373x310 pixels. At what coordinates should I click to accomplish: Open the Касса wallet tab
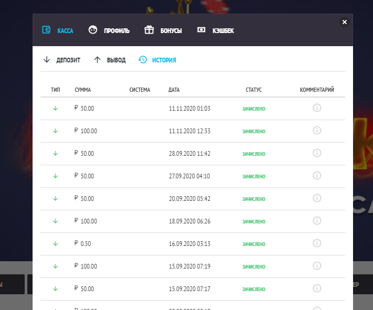[58, 30]
